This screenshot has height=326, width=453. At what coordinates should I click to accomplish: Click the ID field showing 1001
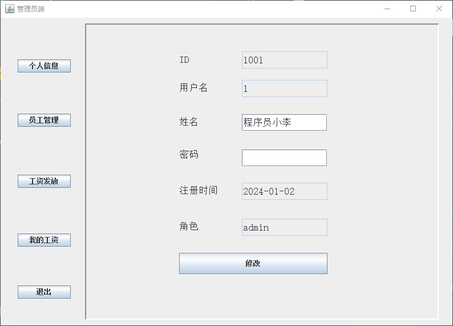pyautogui.click(x=284, y=60)
